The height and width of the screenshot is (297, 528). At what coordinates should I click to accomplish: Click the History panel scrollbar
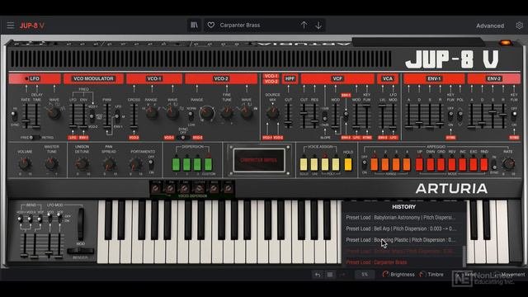(x=464, y=257)
